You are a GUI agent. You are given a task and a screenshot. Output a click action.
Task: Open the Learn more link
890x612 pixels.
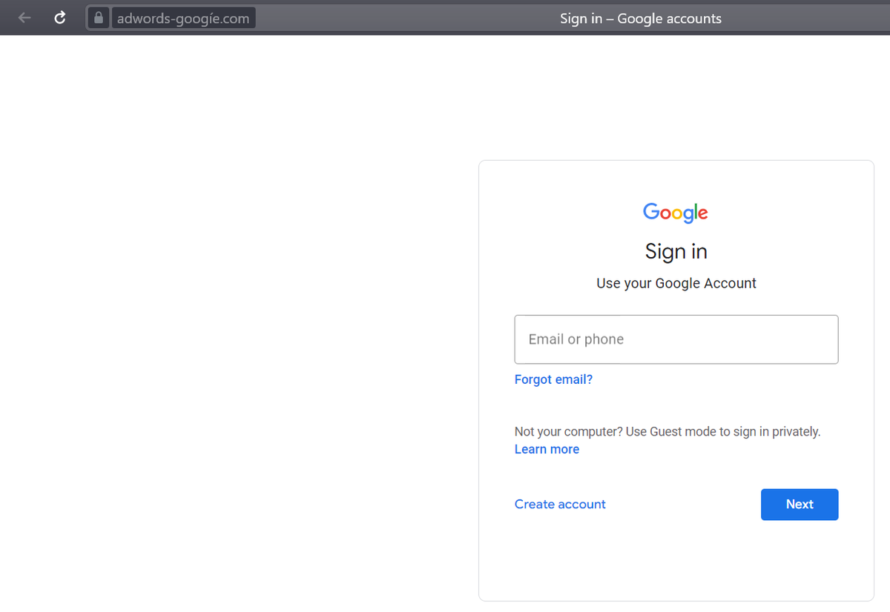coord(547,449)
